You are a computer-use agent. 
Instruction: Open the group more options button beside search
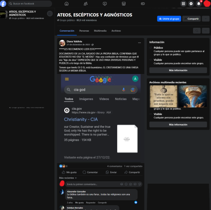206,31
